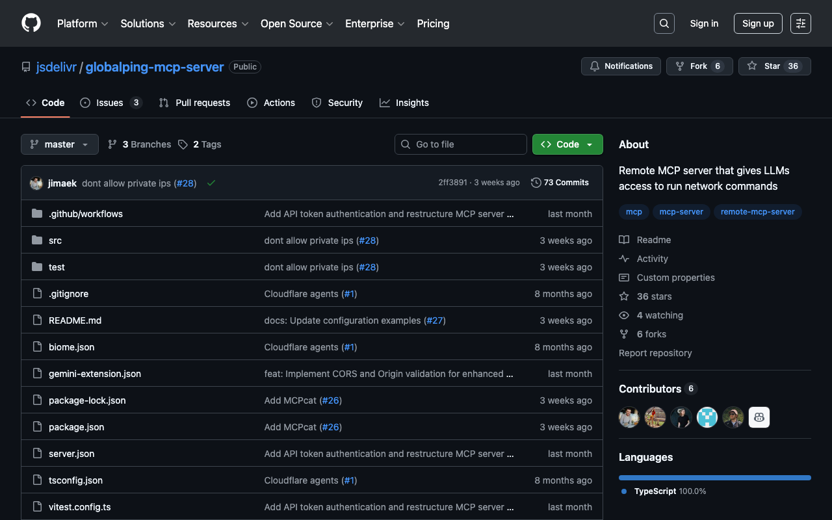Viewport: 832px width, 520px height.
Task: Open the search magnifier icon
Action: (664, 23)
